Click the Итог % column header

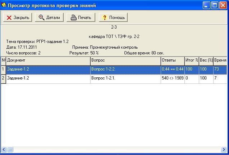point(192,61)
